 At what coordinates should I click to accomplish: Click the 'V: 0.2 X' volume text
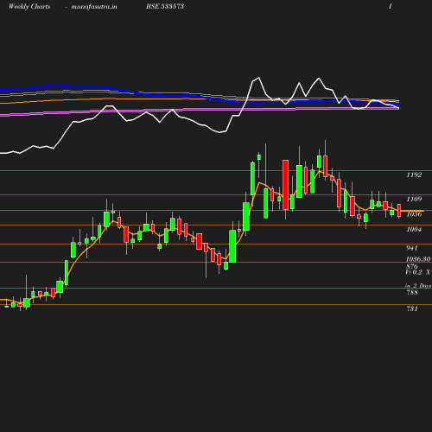point(418,272)
